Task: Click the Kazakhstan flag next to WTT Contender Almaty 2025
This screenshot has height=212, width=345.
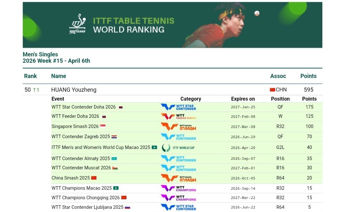Action: 114,159
